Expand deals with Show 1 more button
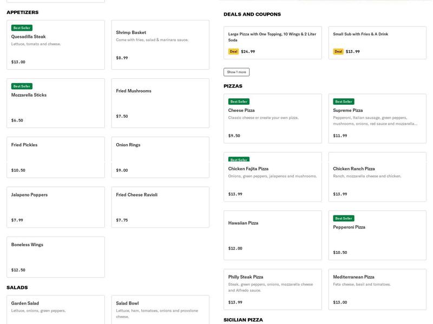The image size is (433, 324). 237,72
